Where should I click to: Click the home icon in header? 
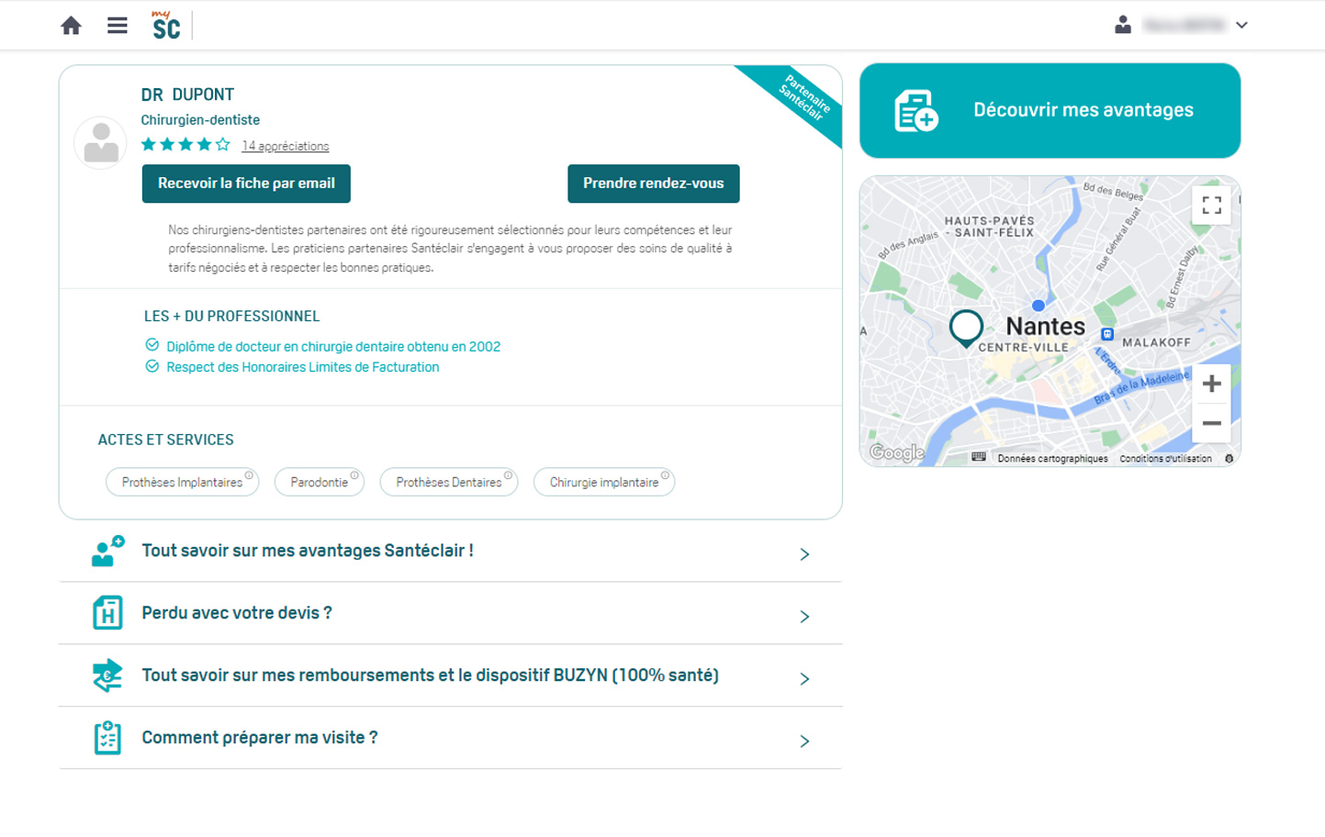coord(71,26)
